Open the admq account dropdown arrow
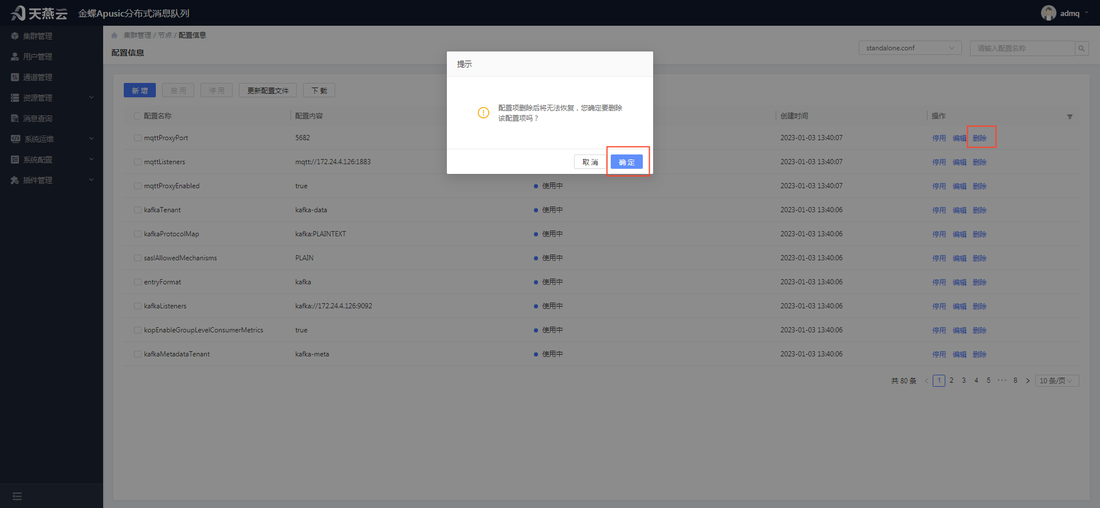The height and width of the screenshot is (508, 1100). pos(1086,13)
